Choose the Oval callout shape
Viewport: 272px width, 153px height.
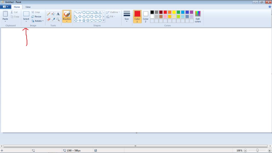click(96, 20)
